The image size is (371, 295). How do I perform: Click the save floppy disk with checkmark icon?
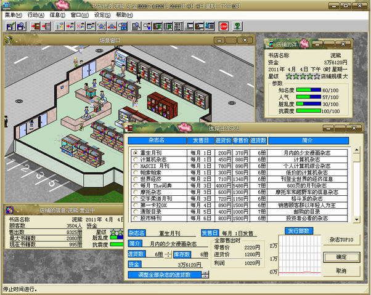click(10, 26)
